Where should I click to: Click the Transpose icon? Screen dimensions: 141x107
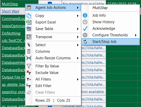[x=29, y=37]
